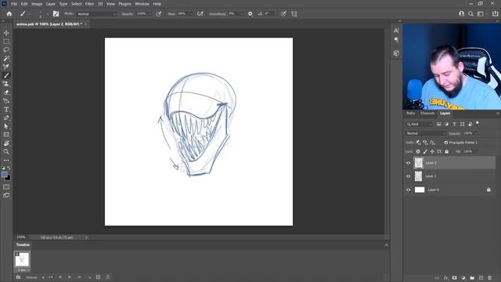The width and height of the screenshot is (501, 282).
Task: Toggle pressure for opacity icon
Action: 159,14
